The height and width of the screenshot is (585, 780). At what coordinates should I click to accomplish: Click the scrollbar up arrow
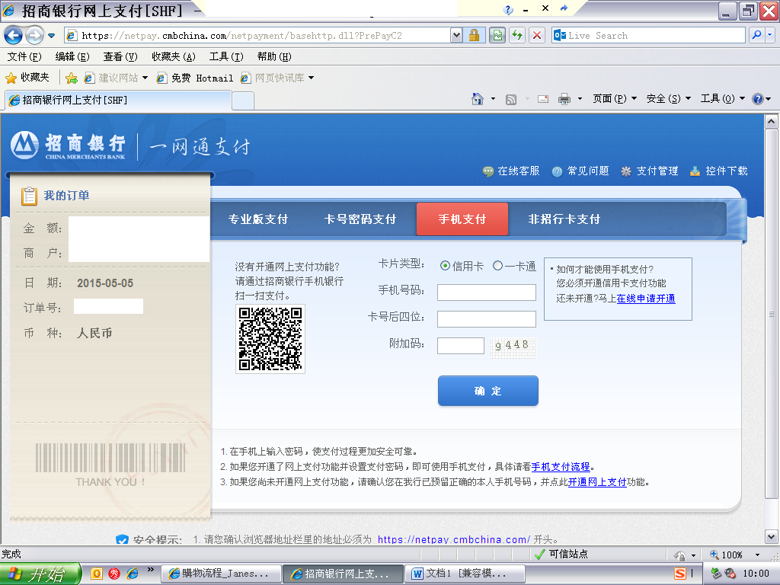pos(771,121)
